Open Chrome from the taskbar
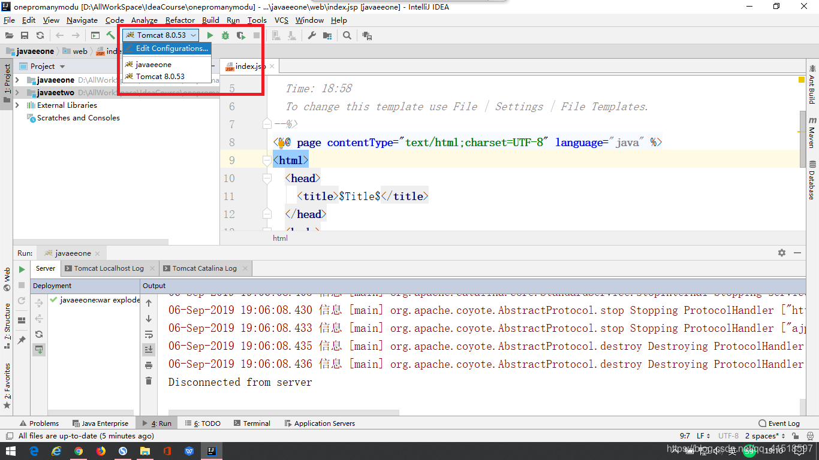Screen dimensions: 819x460 click(79, 451)
